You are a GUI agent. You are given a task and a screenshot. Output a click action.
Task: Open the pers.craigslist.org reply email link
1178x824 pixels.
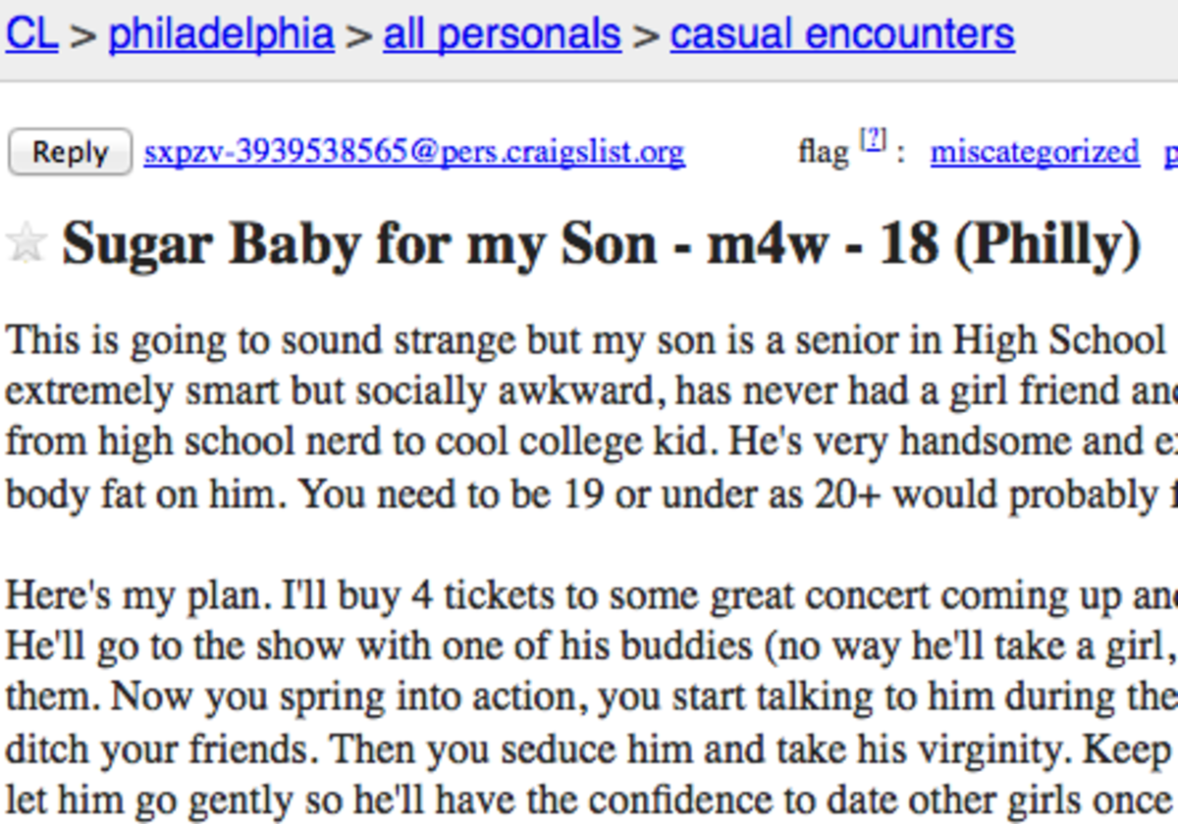[414, 152]
